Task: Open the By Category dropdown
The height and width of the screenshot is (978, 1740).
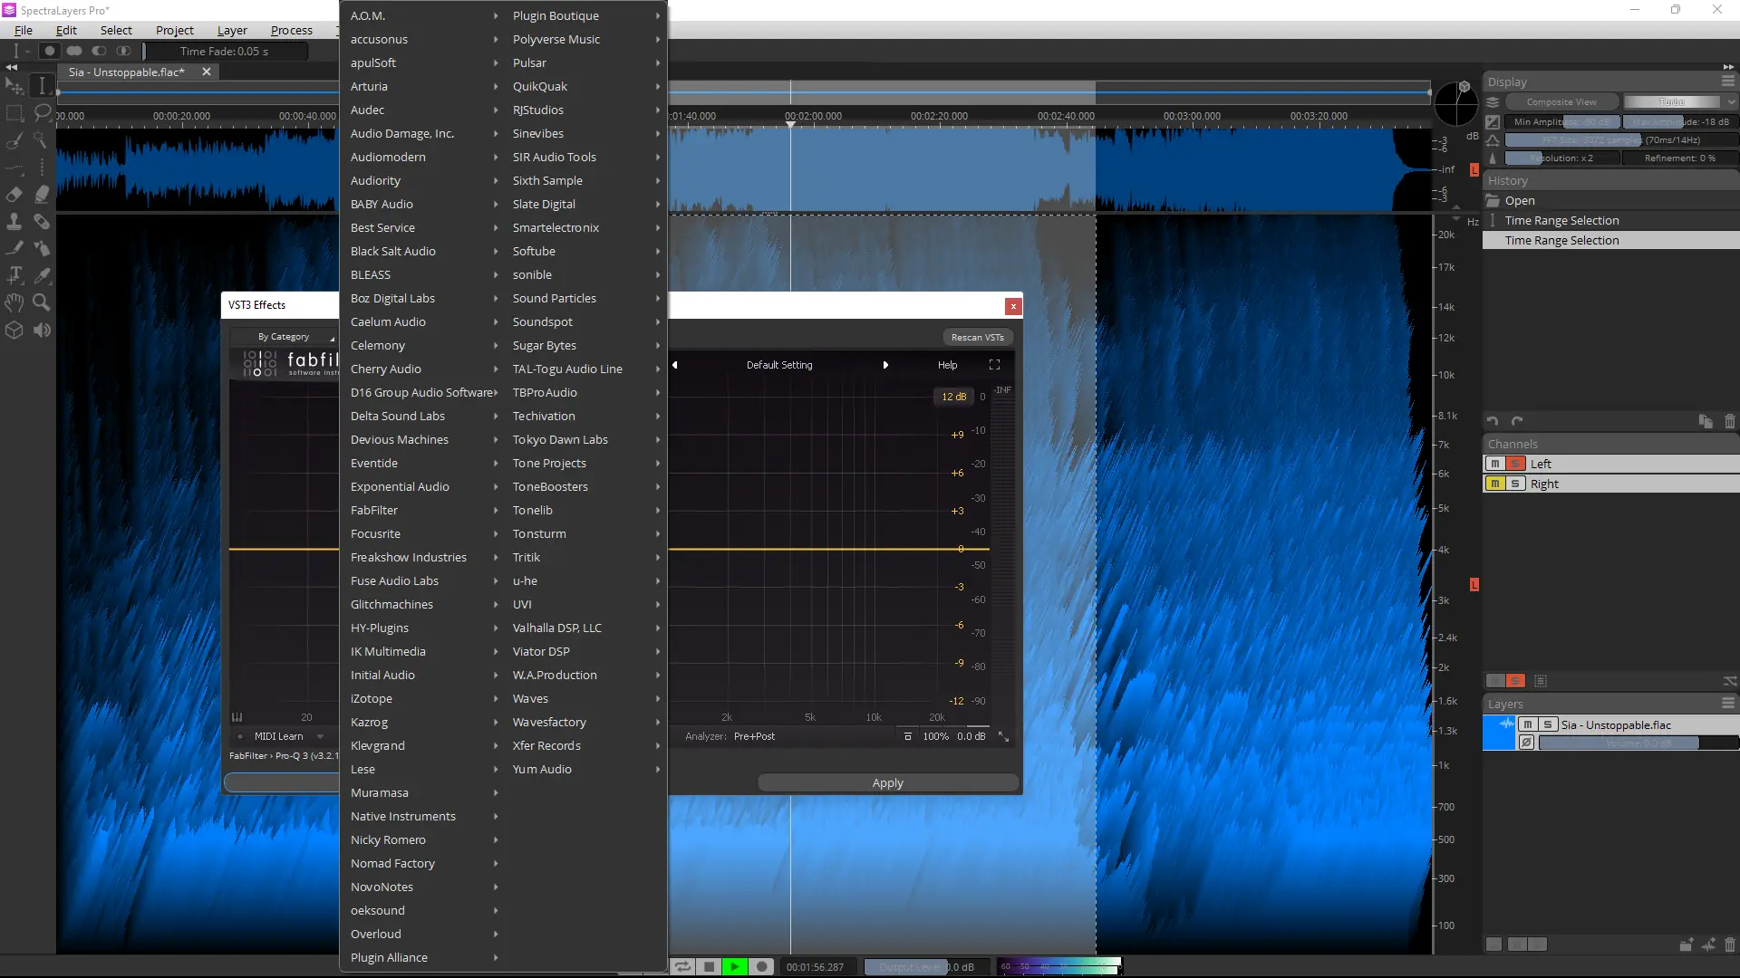Action: [x=284, y=337]
